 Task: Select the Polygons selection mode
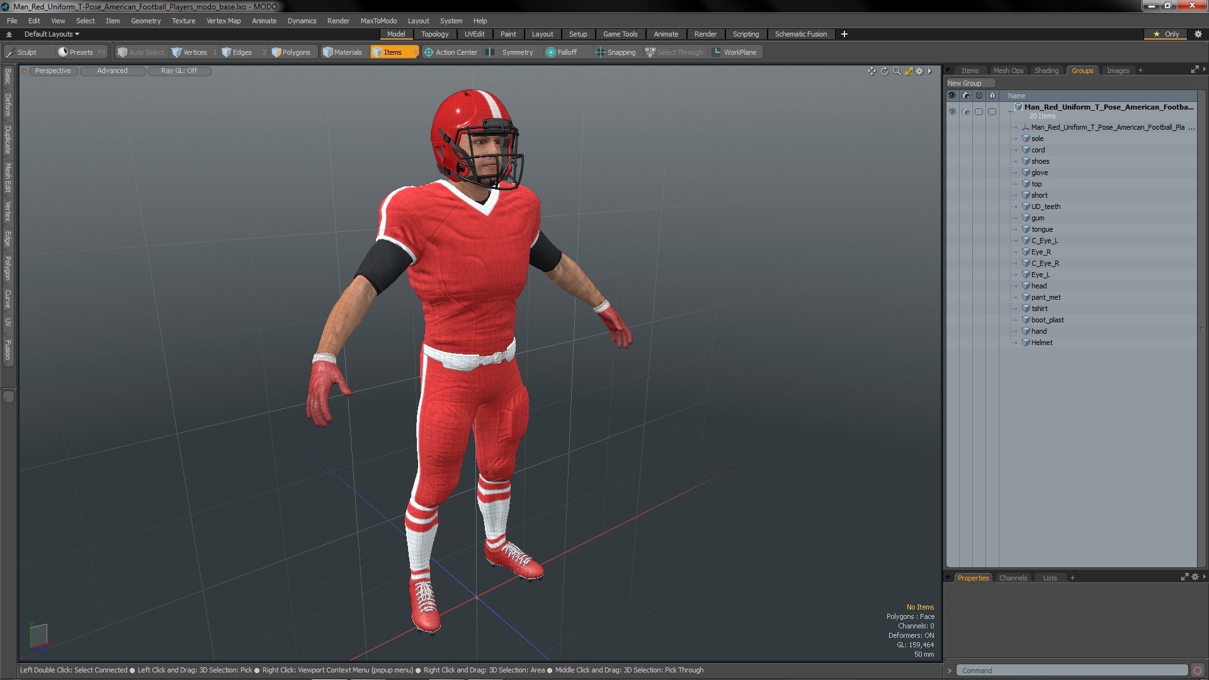291,52
